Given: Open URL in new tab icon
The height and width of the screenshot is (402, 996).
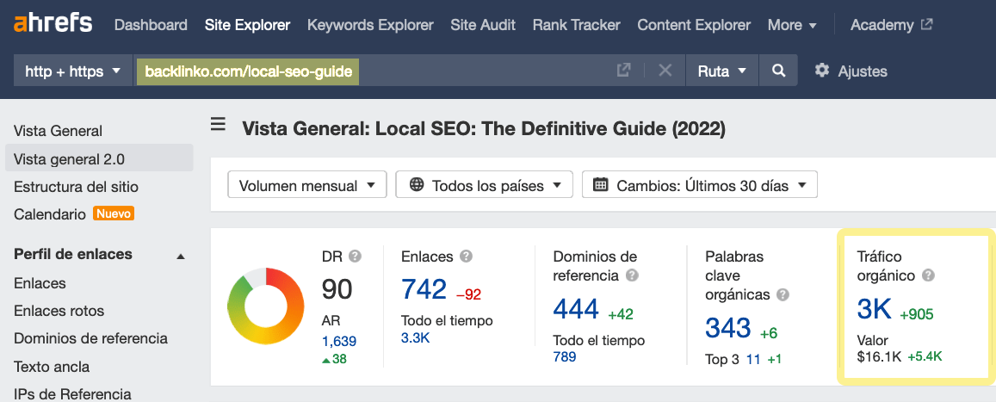Looking at the screenshot, I should (624, 71).
